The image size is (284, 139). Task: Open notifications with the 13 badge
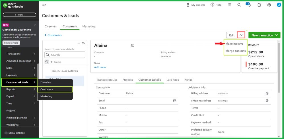click(x=249, y=5)
